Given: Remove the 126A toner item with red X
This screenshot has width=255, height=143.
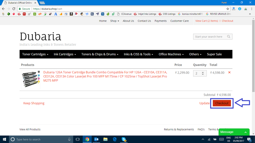Looking at the screenshot, I should (229, 72).
